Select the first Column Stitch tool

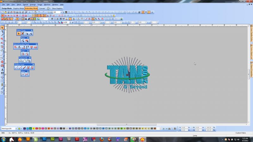21,61
